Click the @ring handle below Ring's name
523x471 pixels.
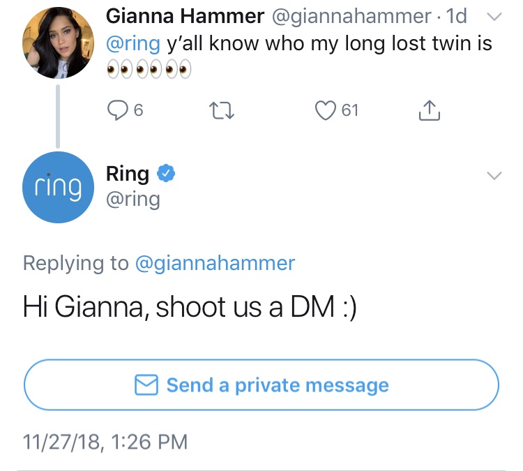click(133, 200)
